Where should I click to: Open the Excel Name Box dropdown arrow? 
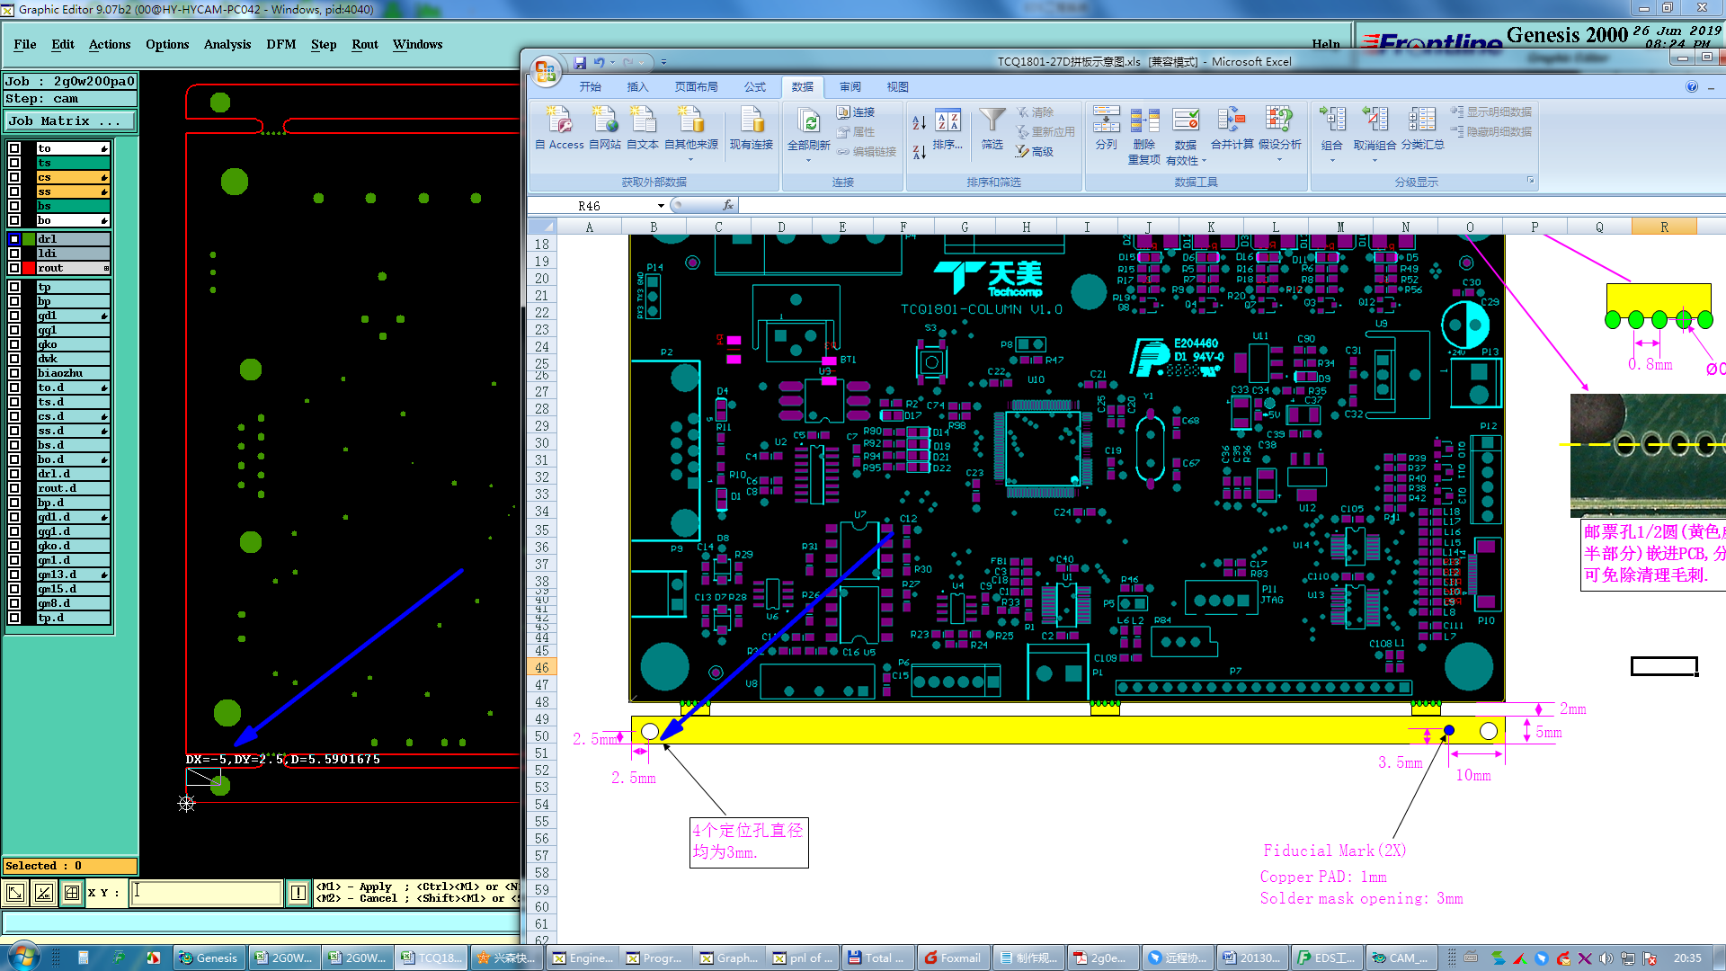(x=661, y=206)
